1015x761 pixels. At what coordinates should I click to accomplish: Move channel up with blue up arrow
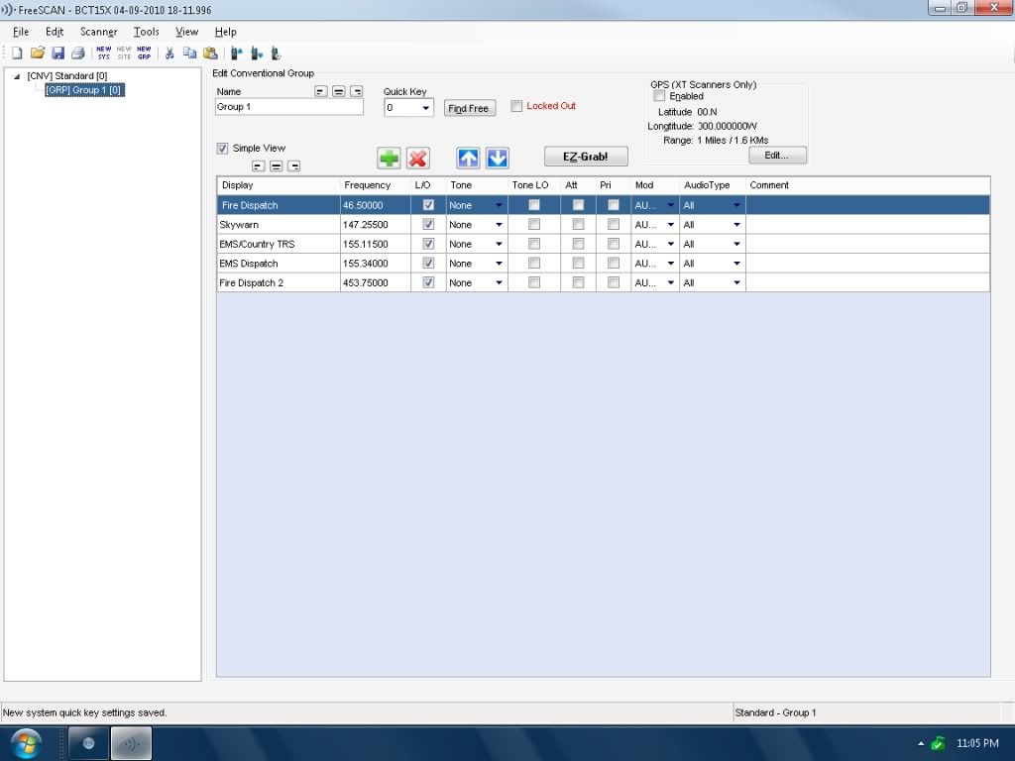coord(468,158)
